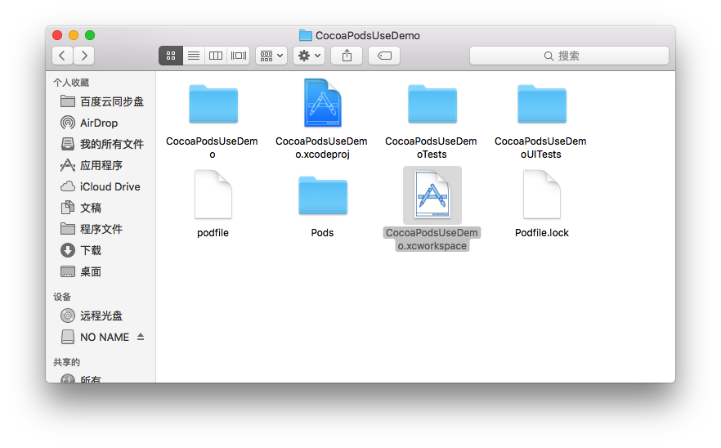The width and height of the screenshot is (721, 448).
Task: Click the CocoaPodsUseDemo.xcworkspace file name label
Action: tap(432, 240)
